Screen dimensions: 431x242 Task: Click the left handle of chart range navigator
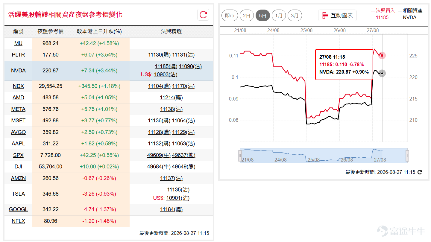(x=240, y=156)
